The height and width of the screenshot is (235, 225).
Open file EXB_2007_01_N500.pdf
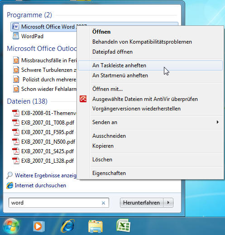tap(48, 142)
